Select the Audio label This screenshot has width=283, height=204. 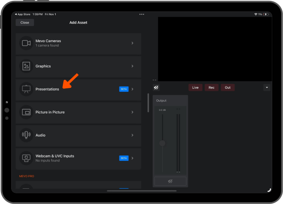pos(40,135)
